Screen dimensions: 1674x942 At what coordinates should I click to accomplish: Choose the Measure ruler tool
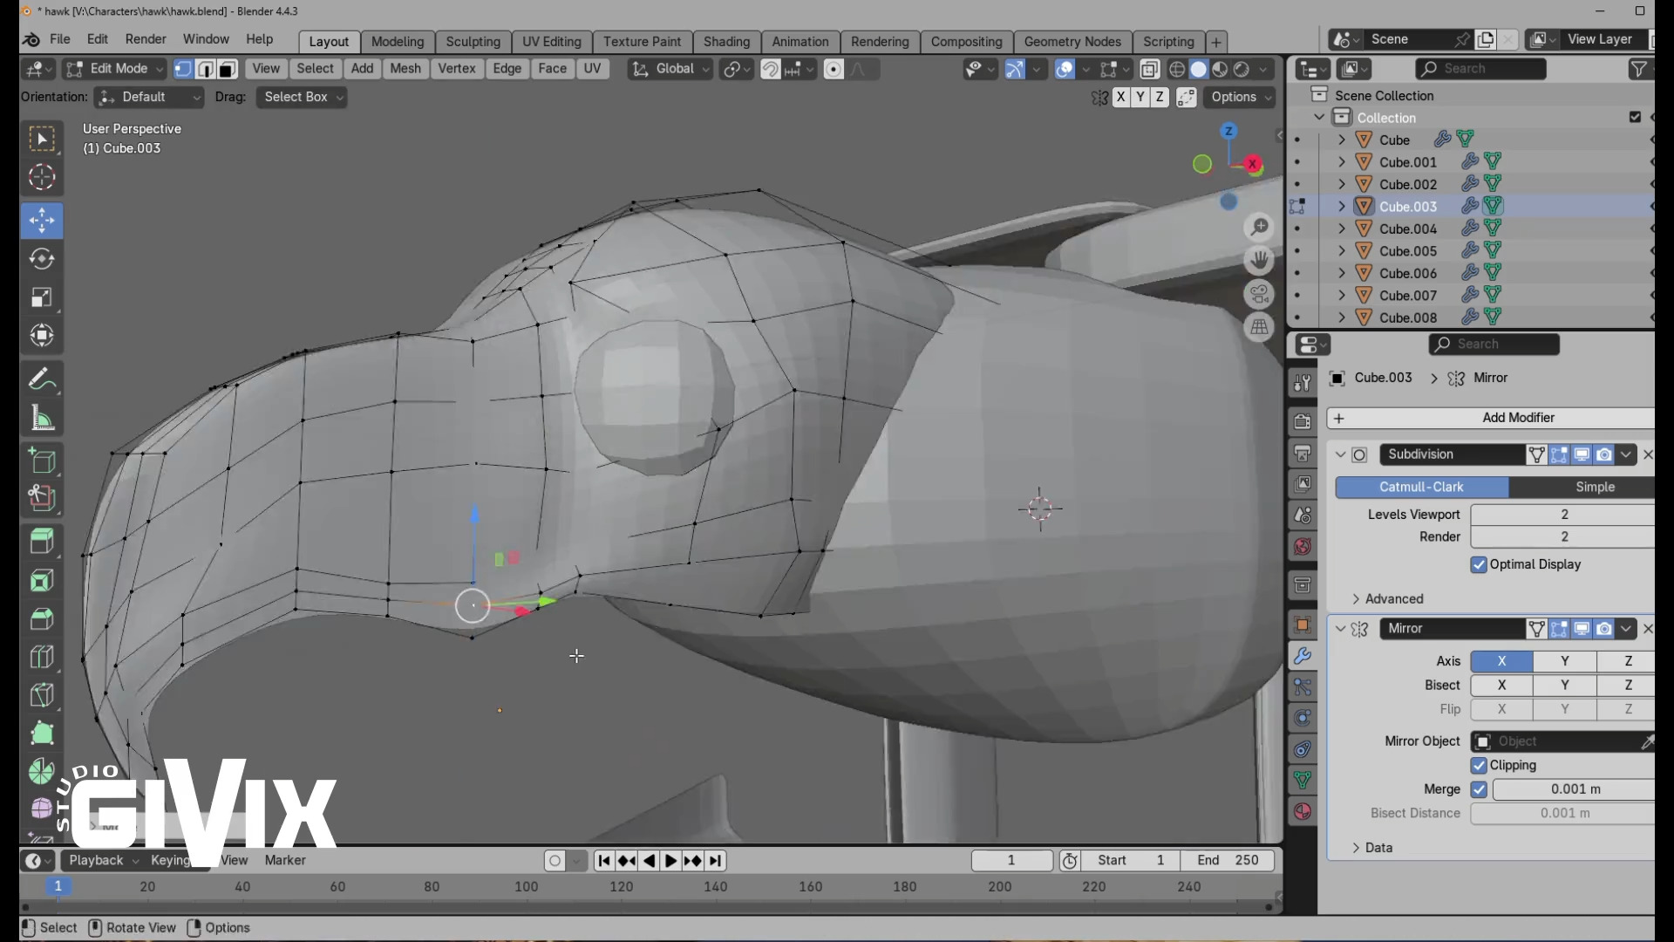[x=41, y=419]
